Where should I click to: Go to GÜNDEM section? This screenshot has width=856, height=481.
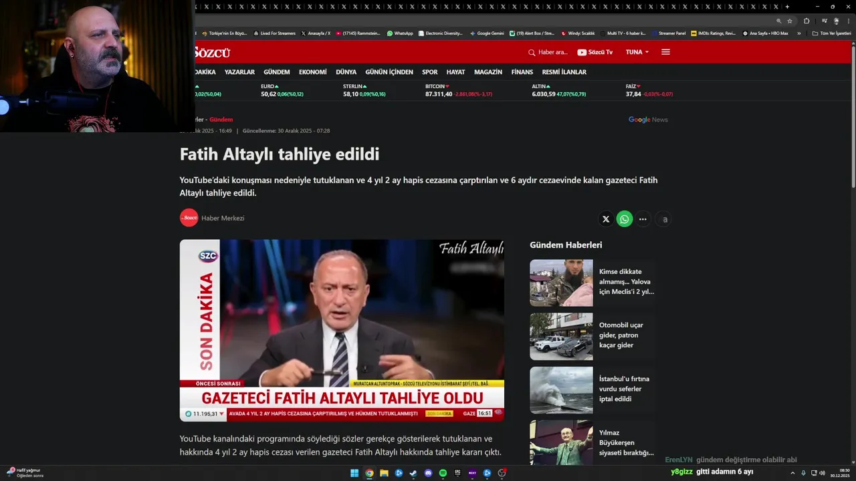277,72
